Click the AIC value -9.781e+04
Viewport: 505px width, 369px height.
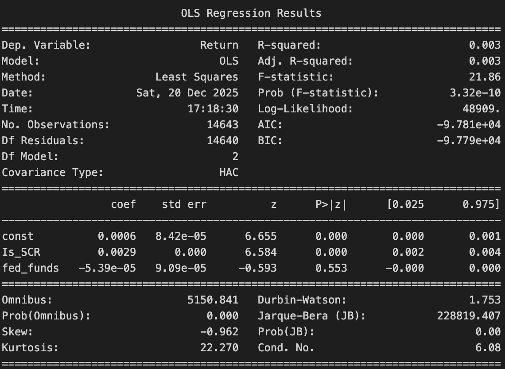469,125
